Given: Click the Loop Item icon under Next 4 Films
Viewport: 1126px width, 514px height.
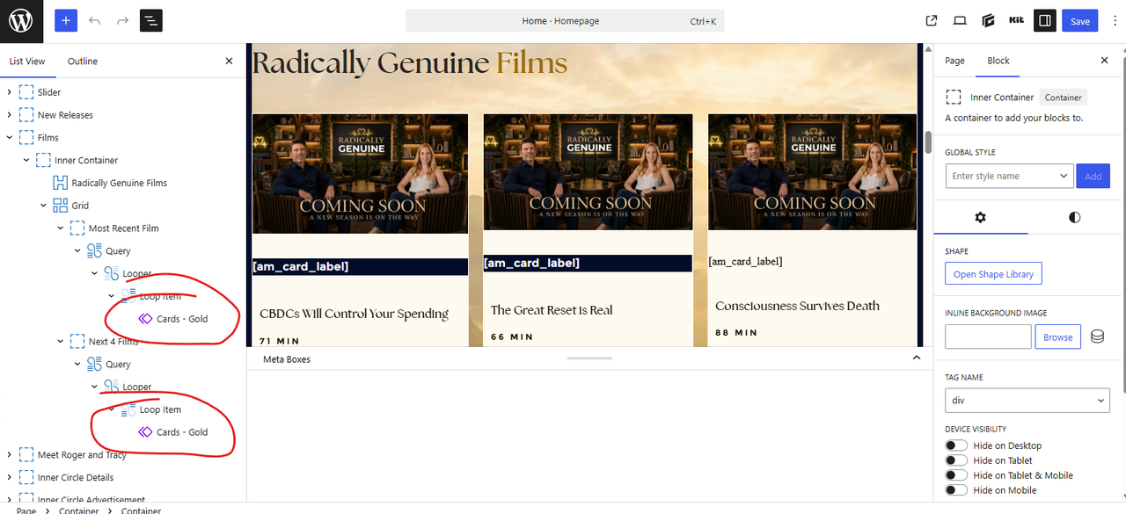Looking at the screenshot, I should [x=128, y=409].
